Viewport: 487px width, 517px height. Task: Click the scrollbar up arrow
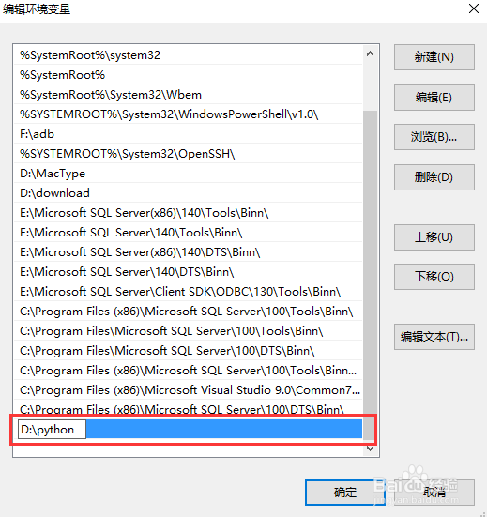[x=370, y=53]
